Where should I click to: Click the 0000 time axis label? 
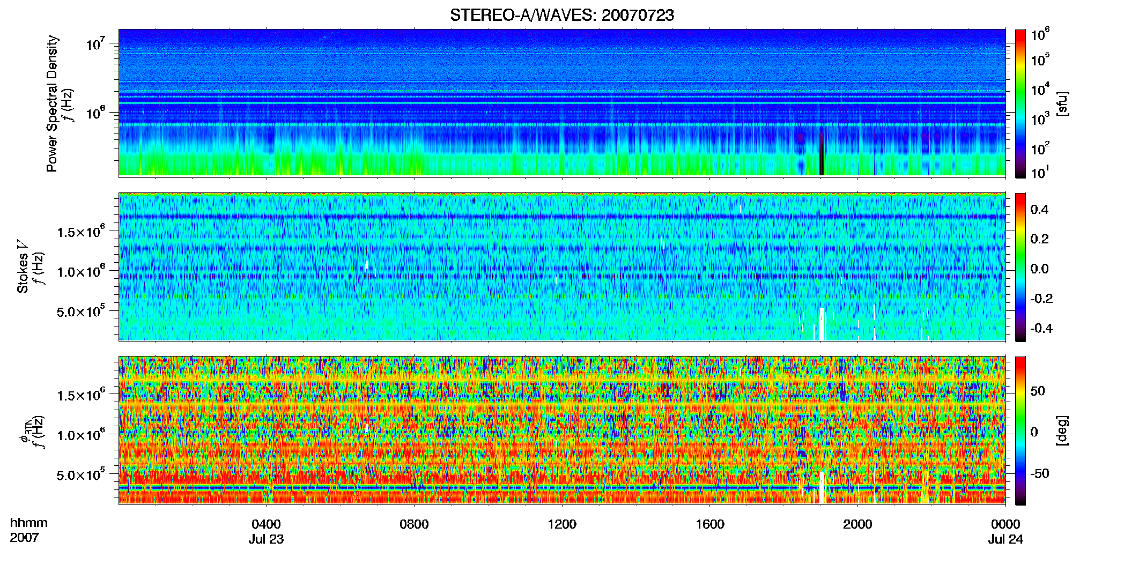coord(1005,524)
